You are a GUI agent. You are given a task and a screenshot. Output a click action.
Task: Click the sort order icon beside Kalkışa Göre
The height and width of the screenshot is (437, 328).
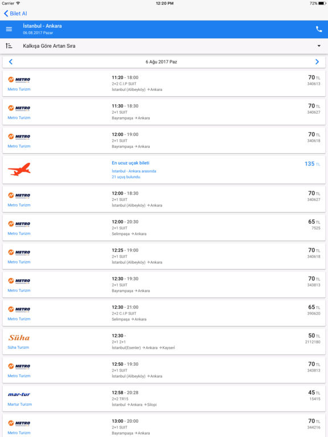pos(9,46)
